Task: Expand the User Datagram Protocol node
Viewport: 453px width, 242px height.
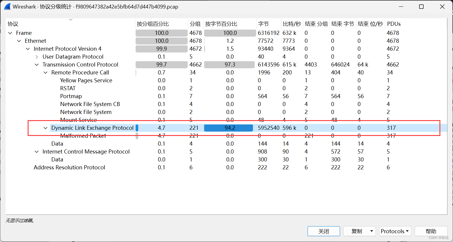Action: click(37, 57)
